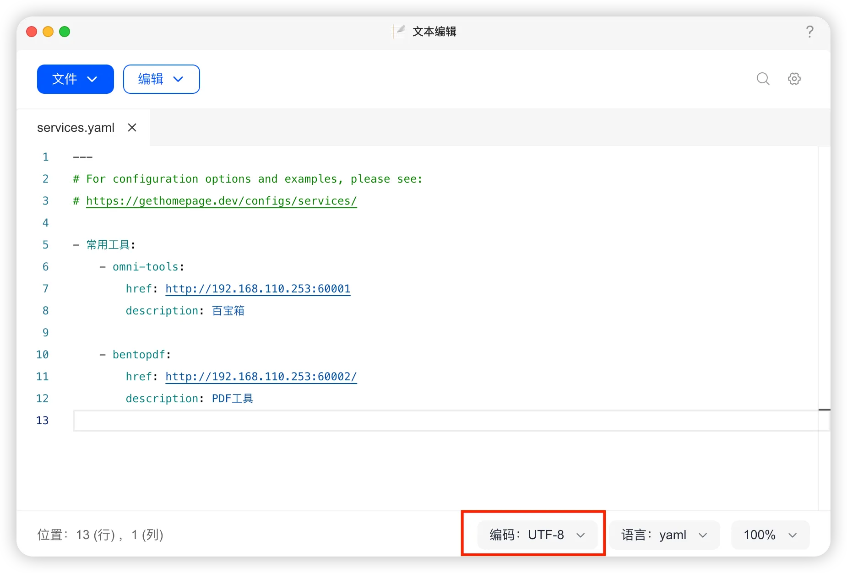Image resolution: width=847 pixels, height=573 pixels.
Task: Open the 192.168.110.253:60001 href link
Action: point(258,289)
